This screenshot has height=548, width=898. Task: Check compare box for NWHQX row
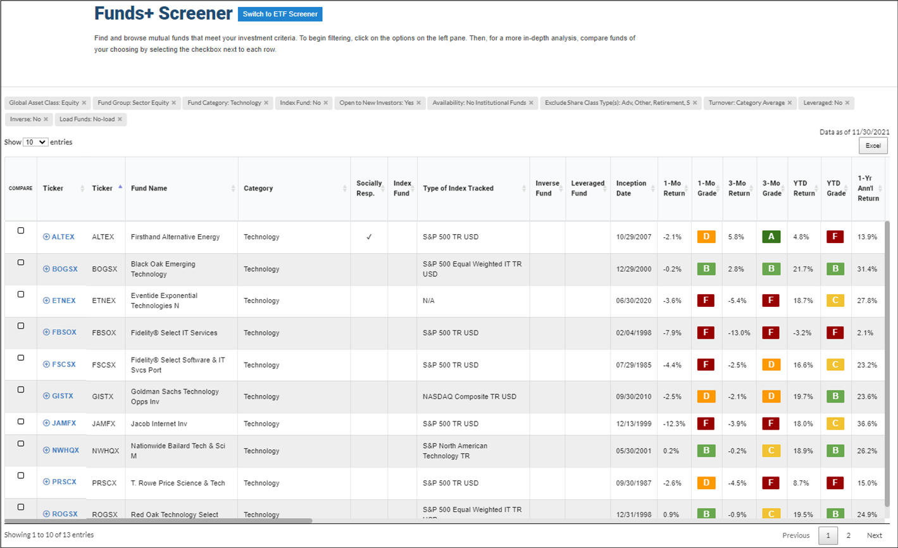click(x=21, y=444)
